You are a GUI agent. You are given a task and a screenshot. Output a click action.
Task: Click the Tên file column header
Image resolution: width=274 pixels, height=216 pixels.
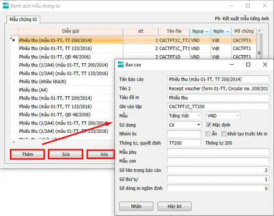click(174, 31)
